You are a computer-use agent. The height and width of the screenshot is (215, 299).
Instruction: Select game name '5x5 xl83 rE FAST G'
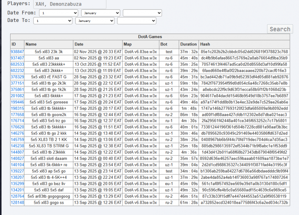click(x=49, y=77)
